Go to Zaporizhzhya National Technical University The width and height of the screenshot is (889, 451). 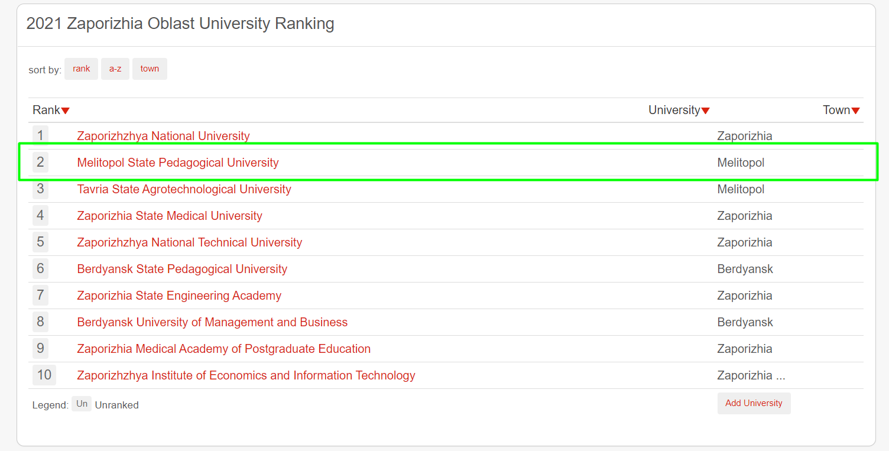point(189,242)
